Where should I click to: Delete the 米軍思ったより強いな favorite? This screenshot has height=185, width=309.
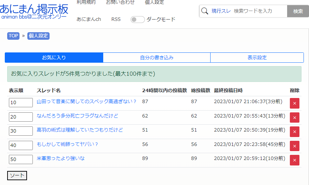294,160
